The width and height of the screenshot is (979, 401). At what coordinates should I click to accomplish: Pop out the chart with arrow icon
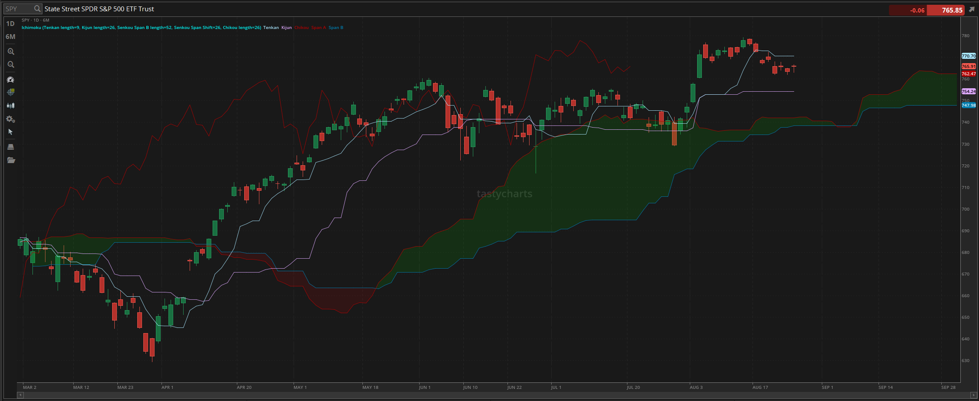click(972, 10)
